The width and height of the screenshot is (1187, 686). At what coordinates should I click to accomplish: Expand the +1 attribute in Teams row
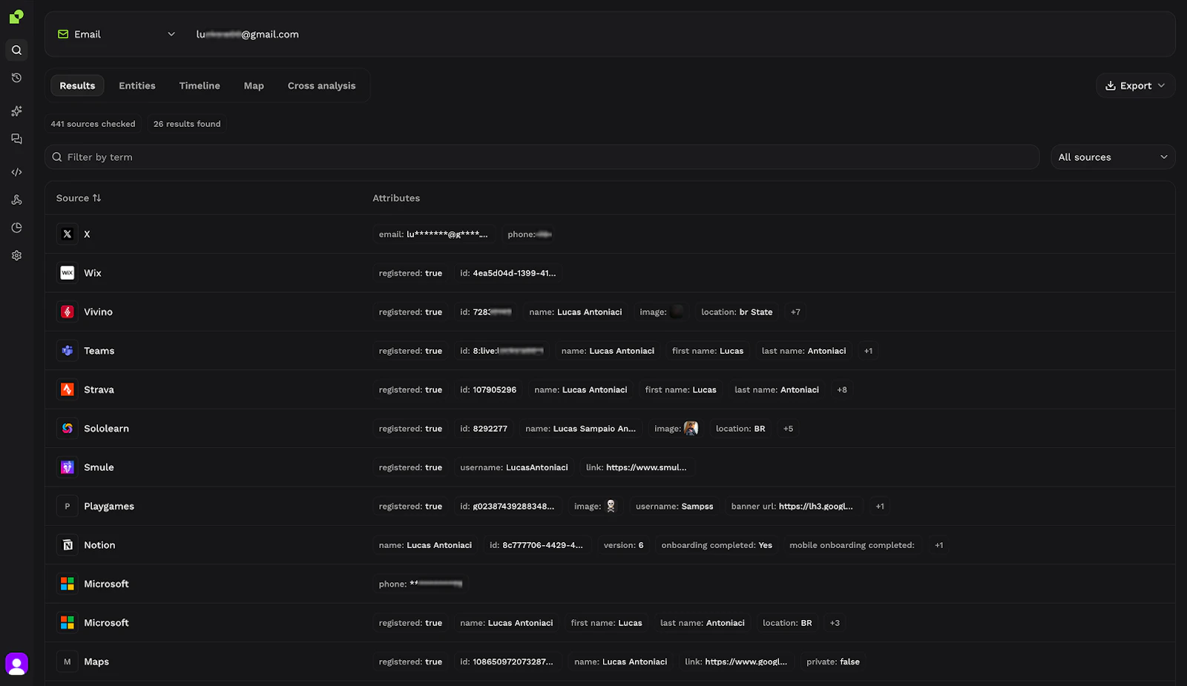[868, 351]
